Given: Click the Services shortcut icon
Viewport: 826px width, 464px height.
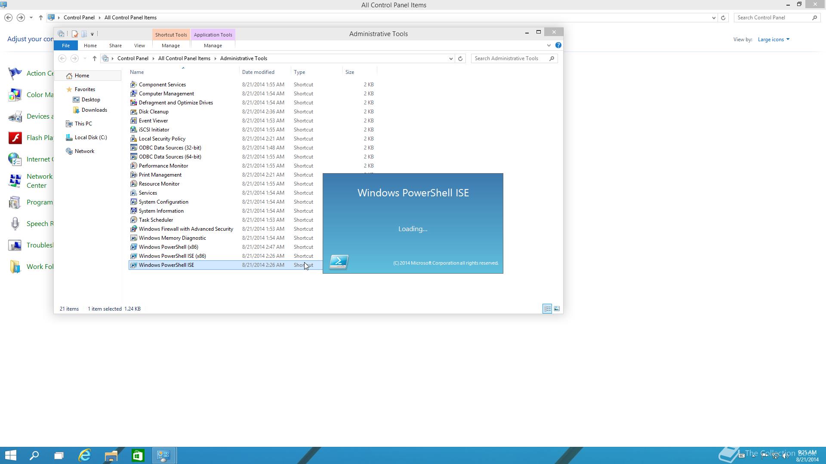Looking at the screenshot, I should coord(133,193).
